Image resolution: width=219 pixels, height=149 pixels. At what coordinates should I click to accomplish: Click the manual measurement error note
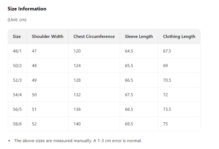(78, 140)
